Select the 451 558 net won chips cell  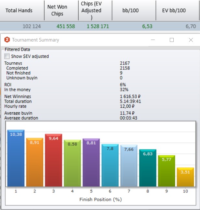click(x=66, y=26)
